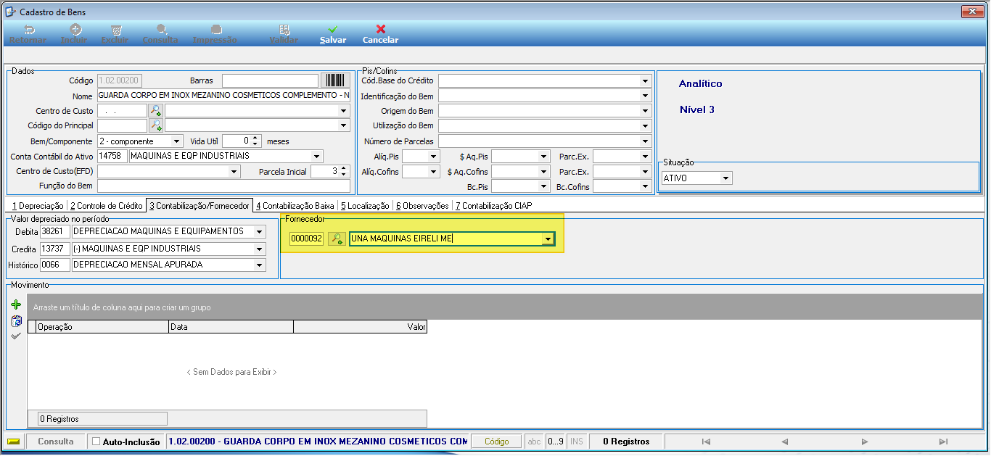Open the Situação ATIVO dropdown
991x456 pixels.
(x=726, y=178)
